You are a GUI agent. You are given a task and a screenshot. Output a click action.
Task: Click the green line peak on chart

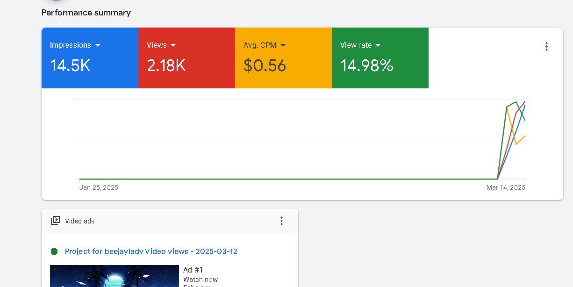516,102
